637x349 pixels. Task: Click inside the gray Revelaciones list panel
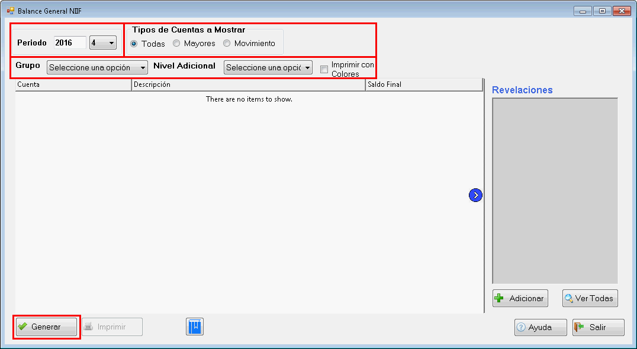click(x=555, y=190)
